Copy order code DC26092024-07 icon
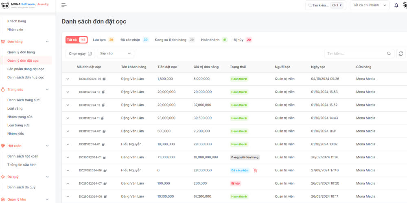 [x=105, y=184]
